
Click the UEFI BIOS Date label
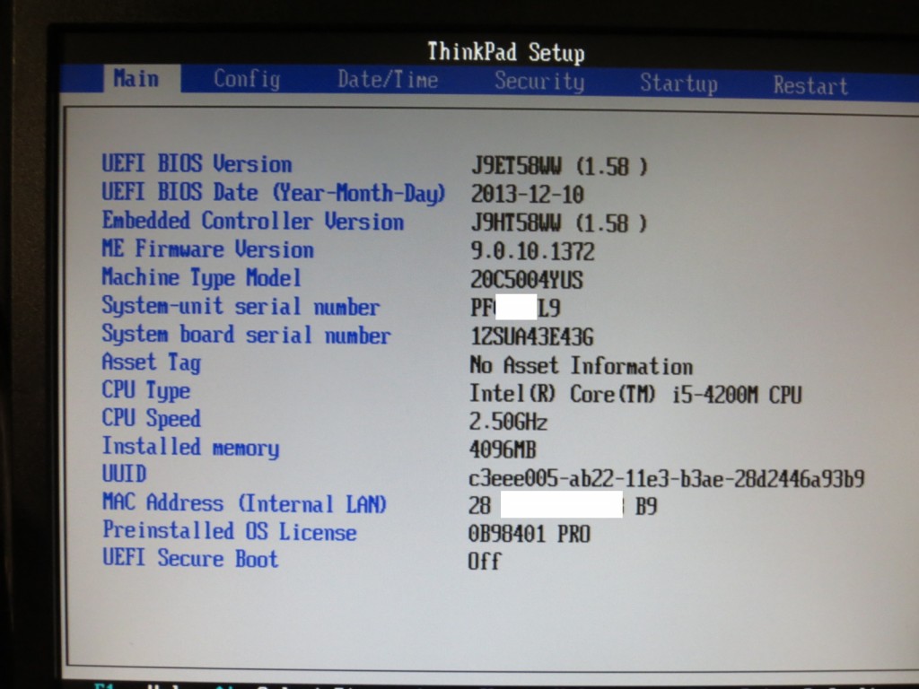pos(274,192)
